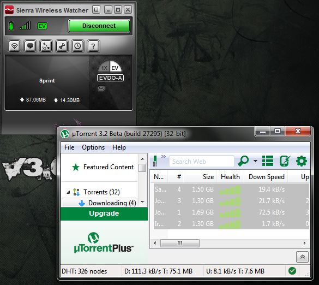Click the green network OK checkmark icon
This screenshot has height=285, width=319.
pyautogui.click(x=292, y=271)
